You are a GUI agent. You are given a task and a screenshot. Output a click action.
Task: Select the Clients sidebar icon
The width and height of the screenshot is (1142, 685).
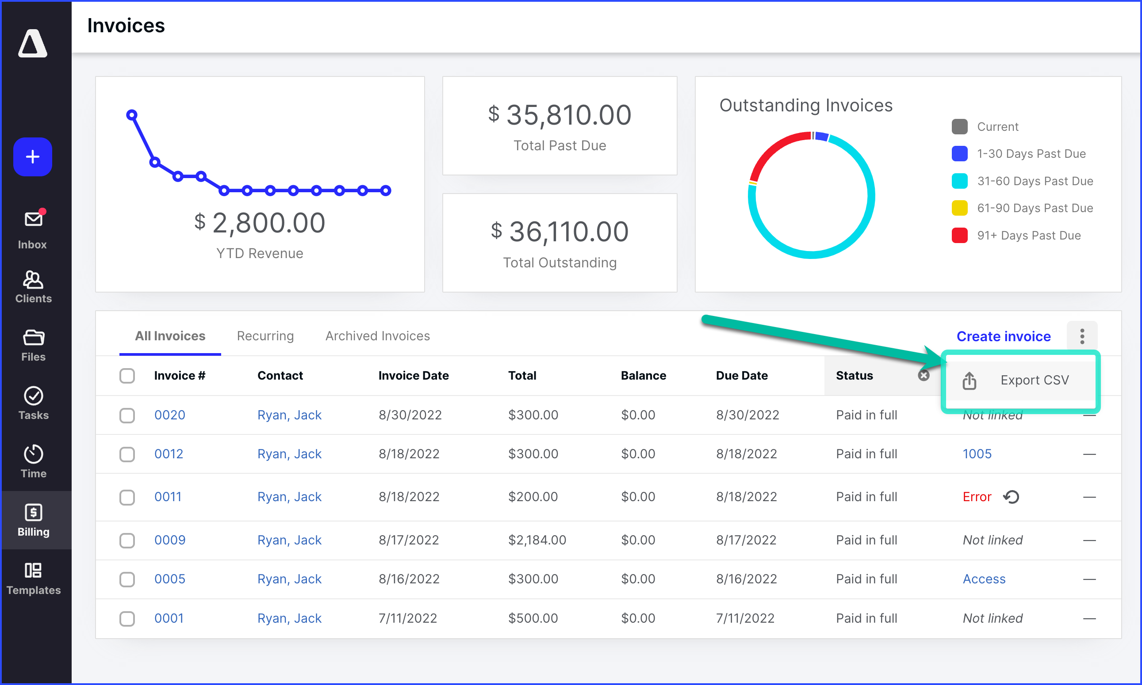click(x=32, y=286)
